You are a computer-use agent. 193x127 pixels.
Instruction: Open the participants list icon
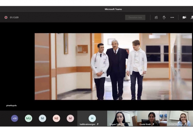[x=156, y=17]
